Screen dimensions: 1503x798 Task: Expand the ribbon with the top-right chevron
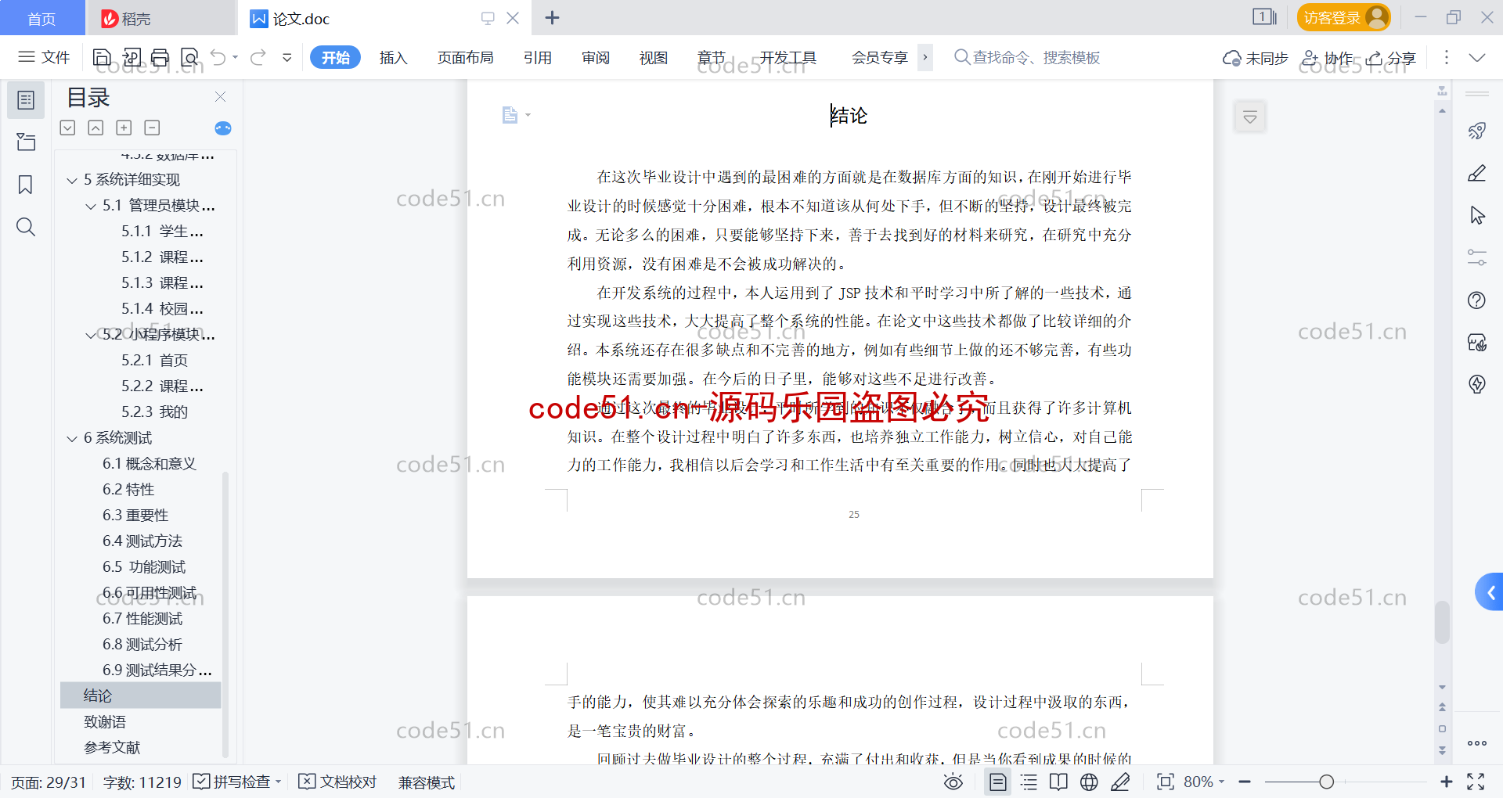(x=1477, y=57)
